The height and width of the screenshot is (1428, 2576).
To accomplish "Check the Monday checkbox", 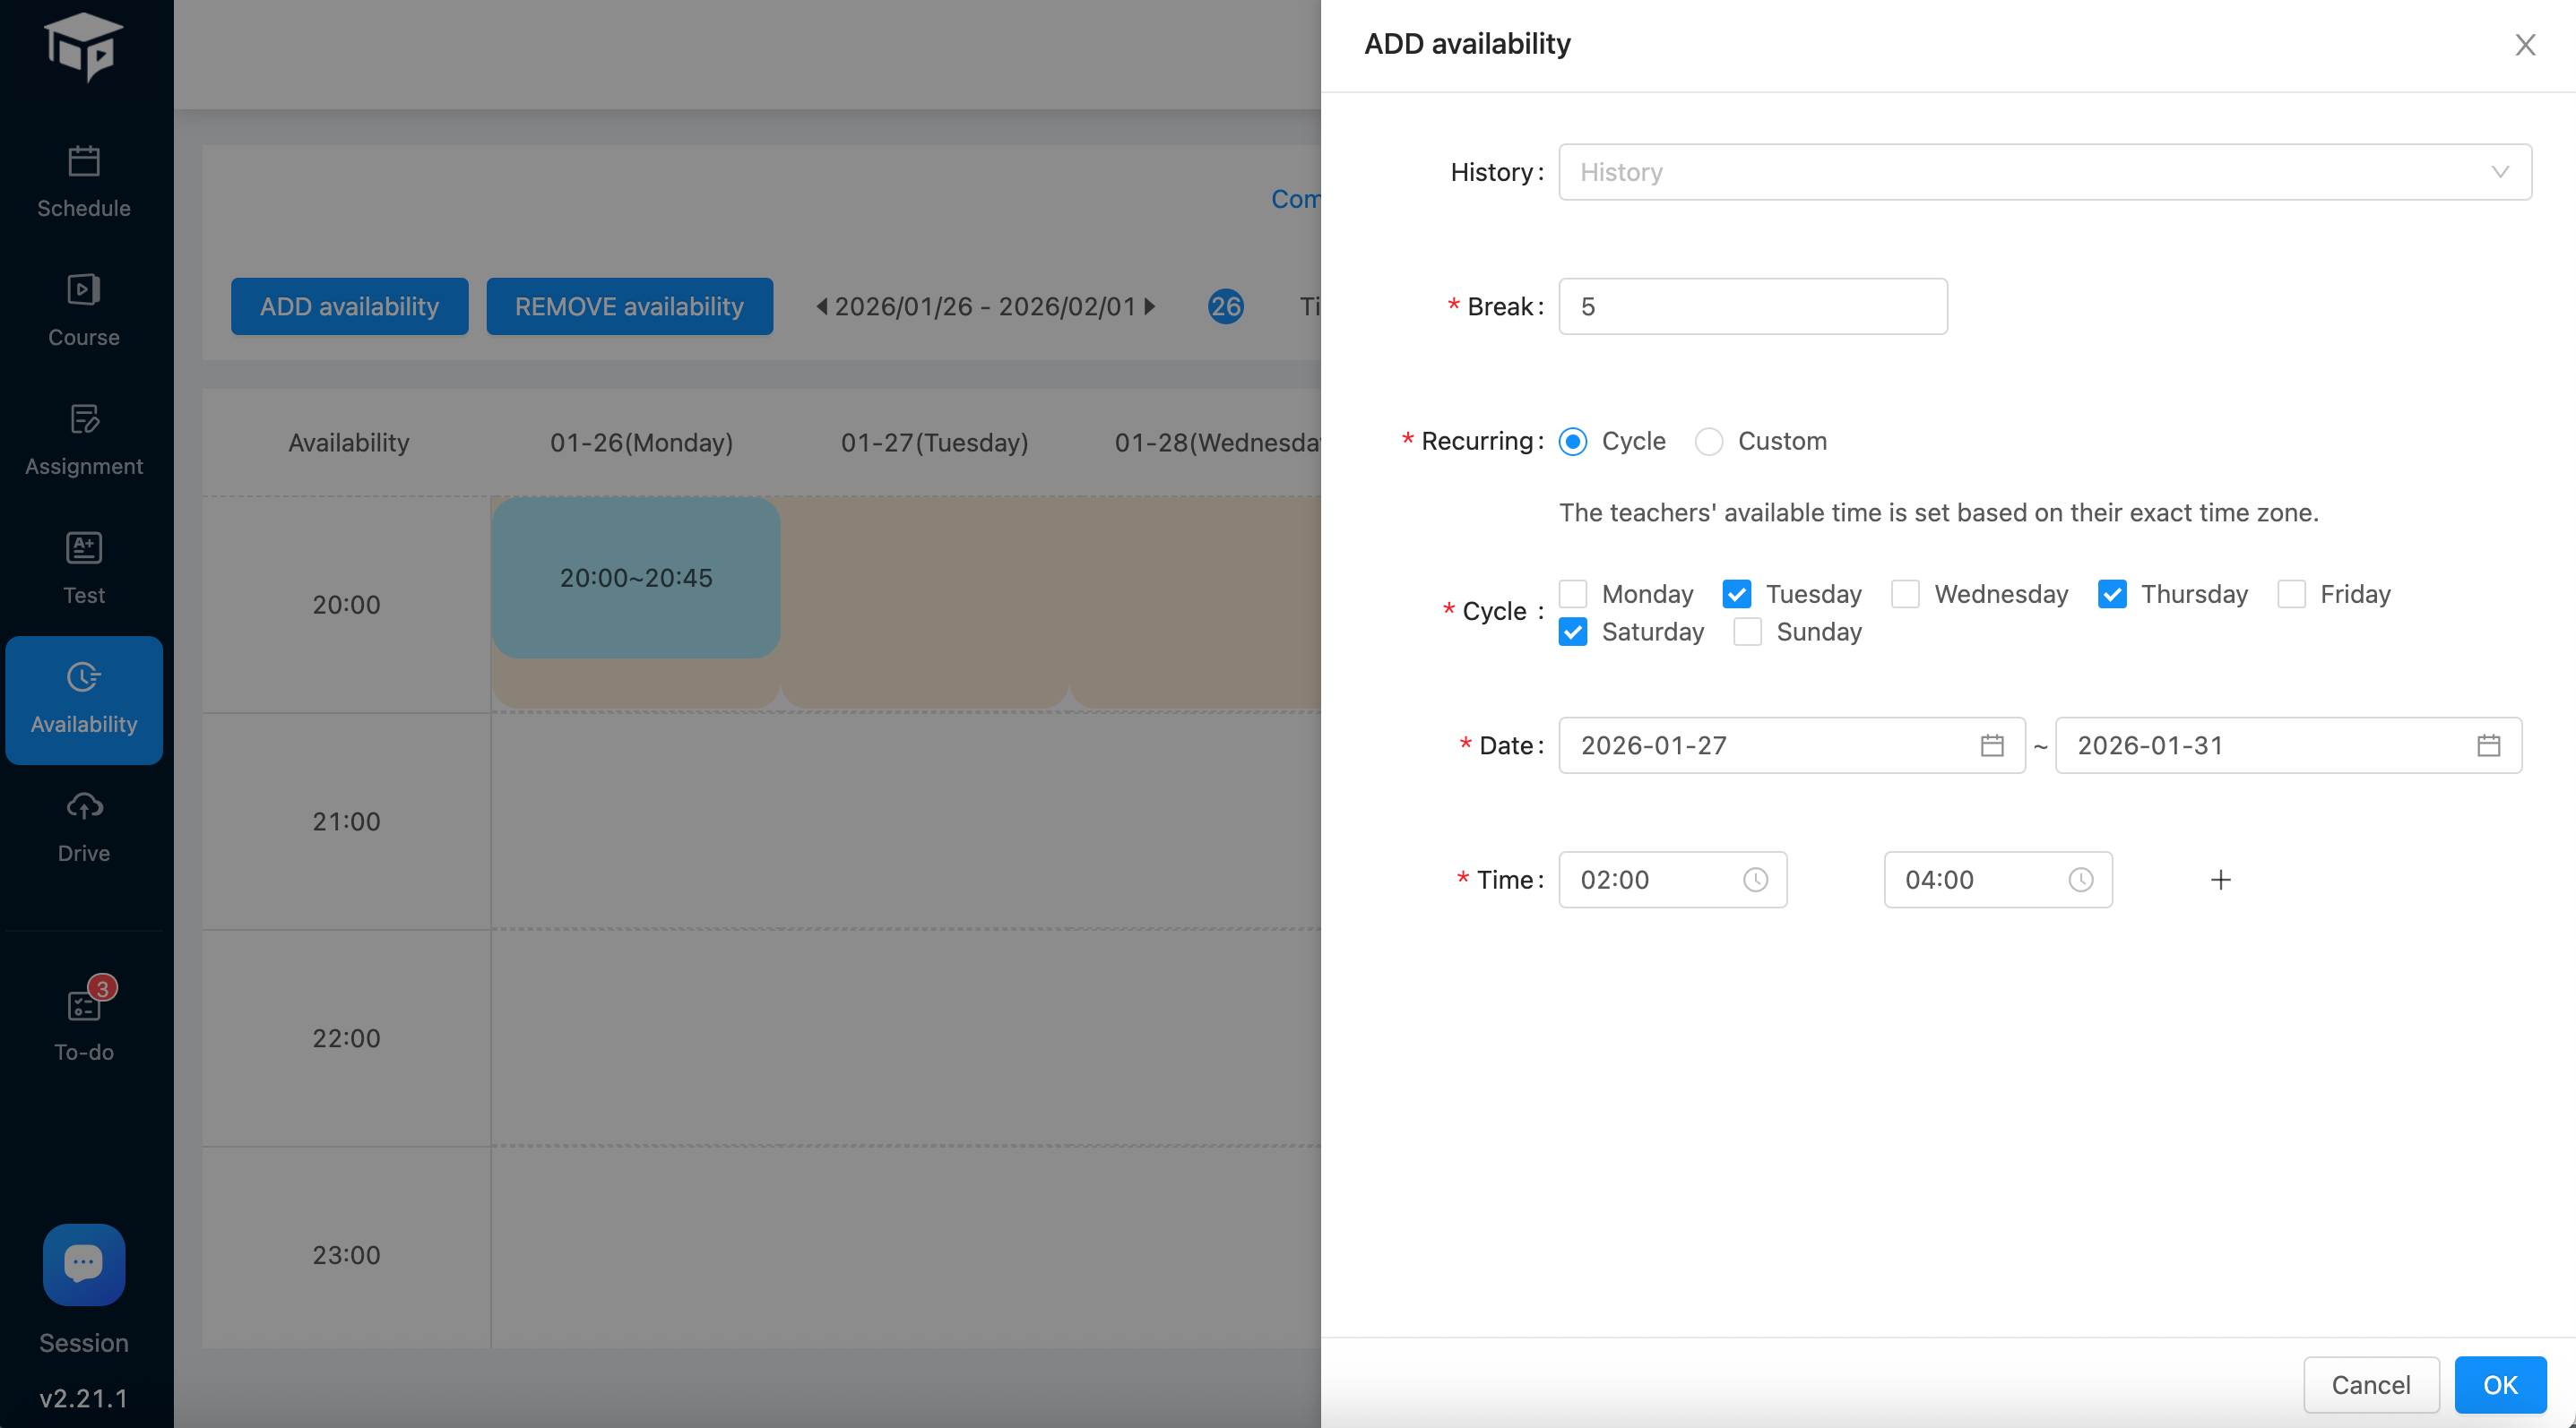I will [x=1573, y=595].
